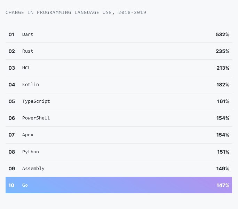Screen dimensions: 238x209
Task: Select the Dart language name
Action: (x=28, y=34)
